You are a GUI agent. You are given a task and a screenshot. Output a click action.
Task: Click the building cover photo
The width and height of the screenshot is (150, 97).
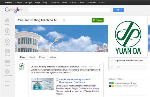(61, 38)
